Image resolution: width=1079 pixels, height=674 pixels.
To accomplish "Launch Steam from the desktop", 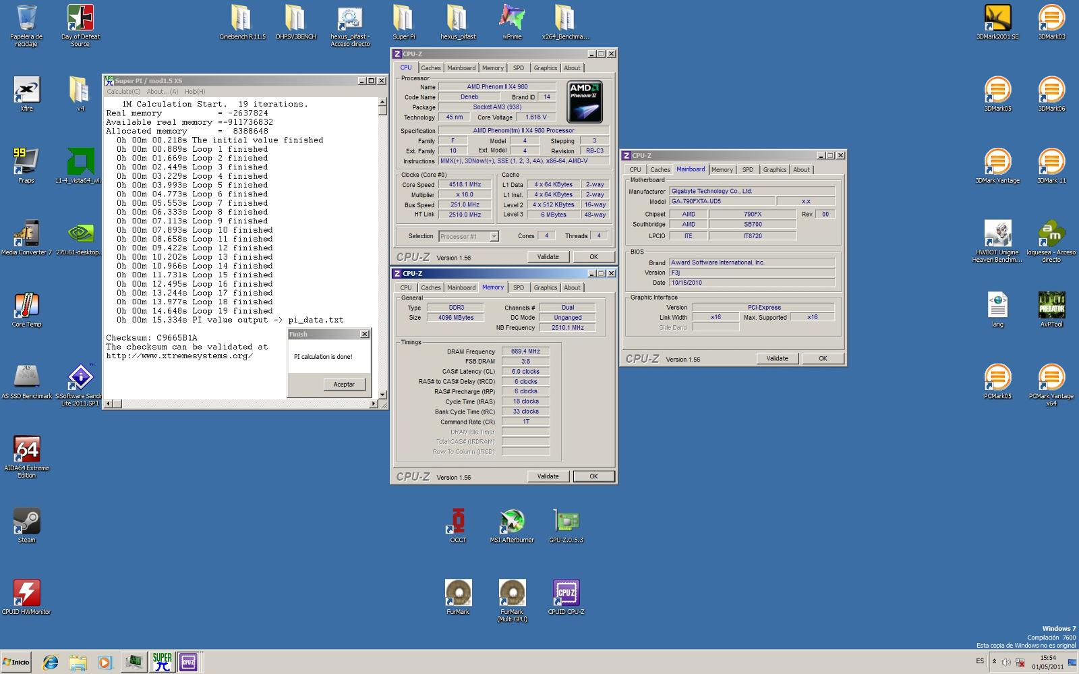I will point(26,526).
